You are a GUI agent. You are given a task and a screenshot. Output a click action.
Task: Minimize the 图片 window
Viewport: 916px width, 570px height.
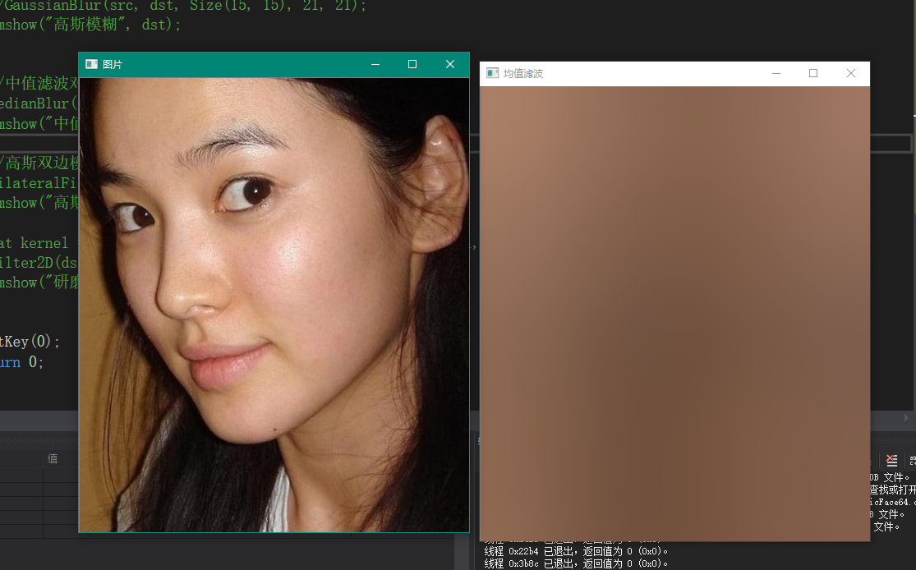375,64
